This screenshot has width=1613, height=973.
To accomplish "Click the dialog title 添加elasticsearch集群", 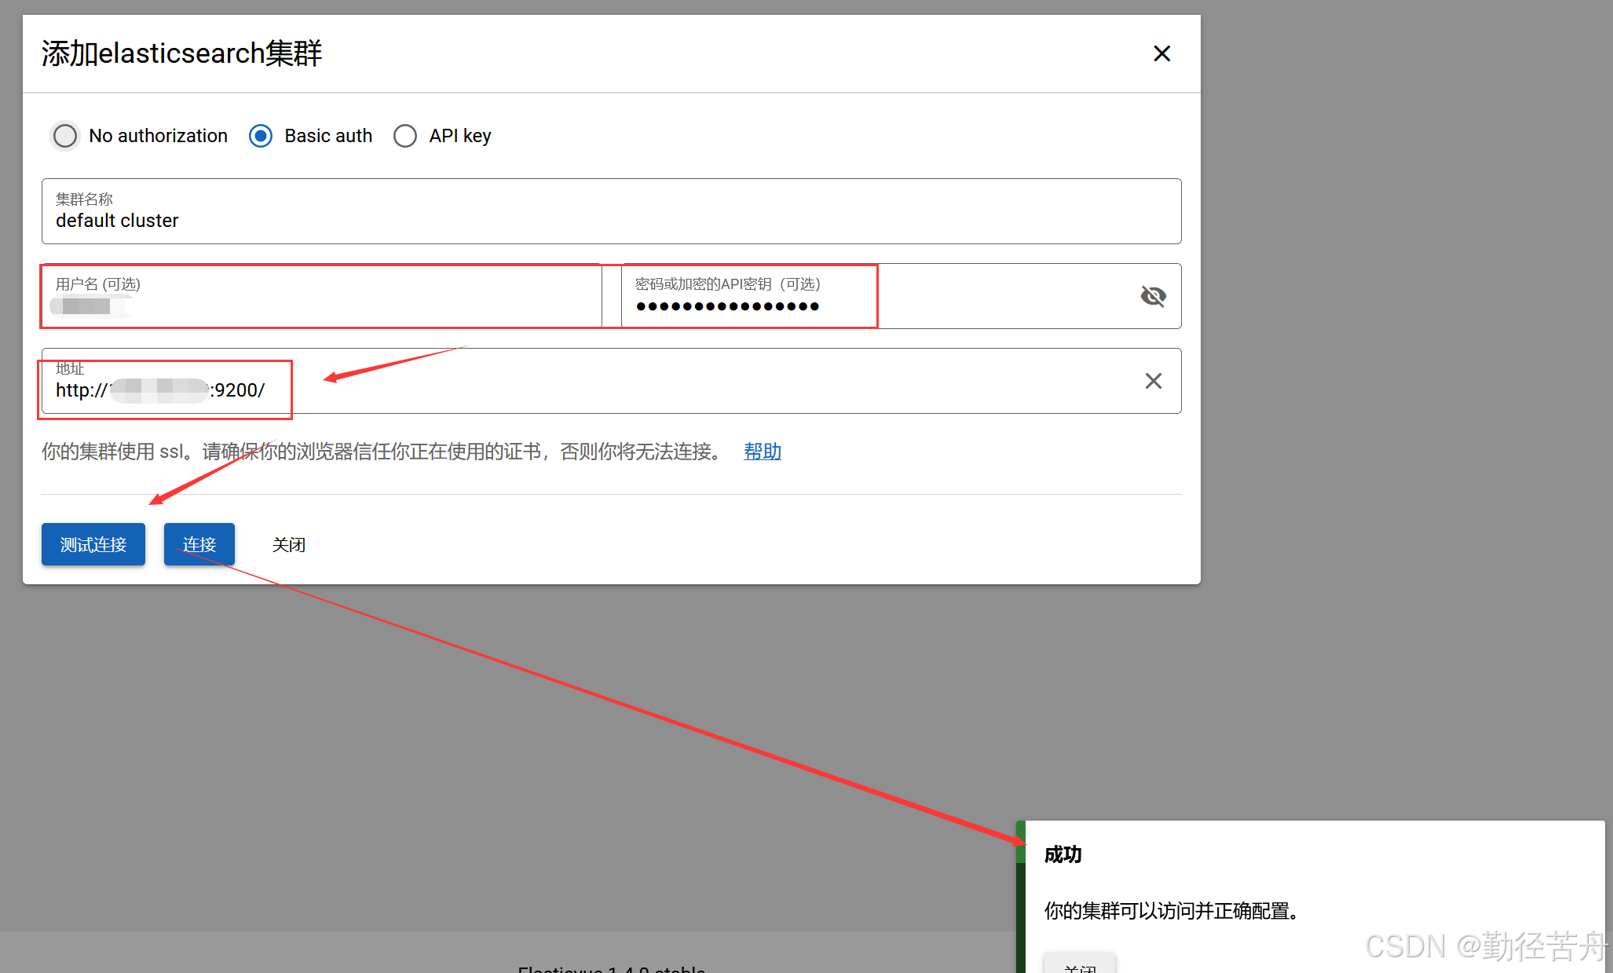I will (181, 53).
